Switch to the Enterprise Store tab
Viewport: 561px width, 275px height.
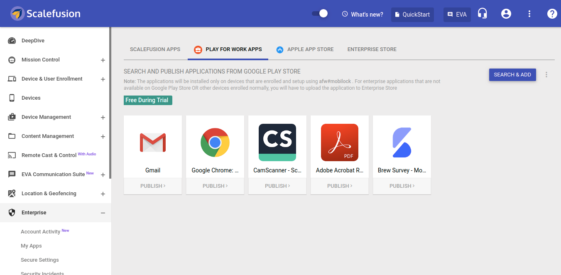click(372, 49)
